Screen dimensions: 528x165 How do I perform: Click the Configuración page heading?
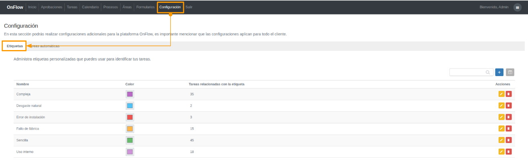21,26
